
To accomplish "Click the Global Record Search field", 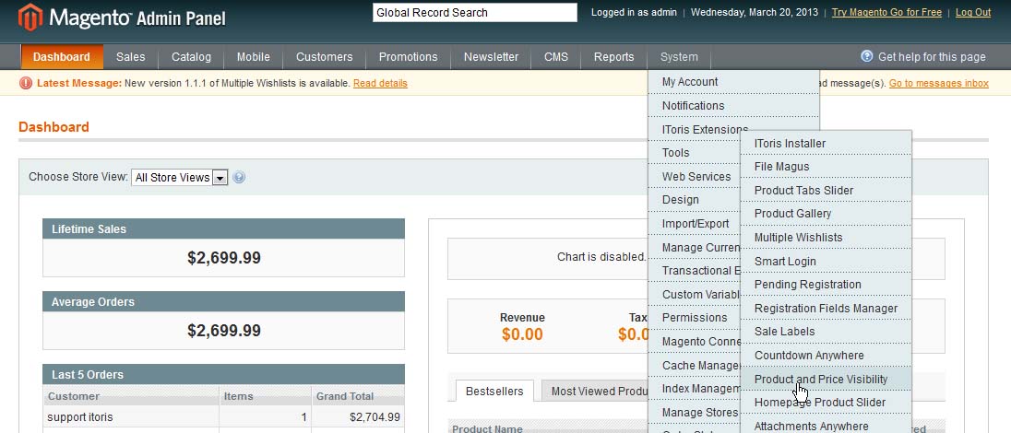I will pos(474,12).
